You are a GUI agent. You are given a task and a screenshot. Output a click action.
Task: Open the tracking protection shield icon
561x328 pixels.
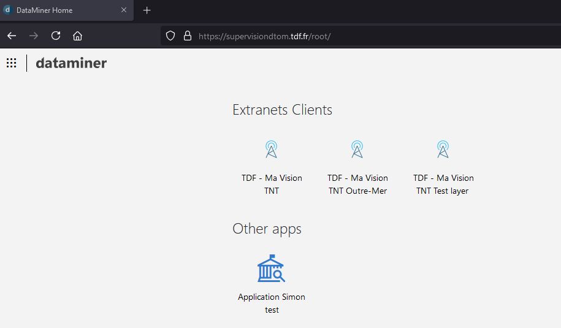point(170,36)
